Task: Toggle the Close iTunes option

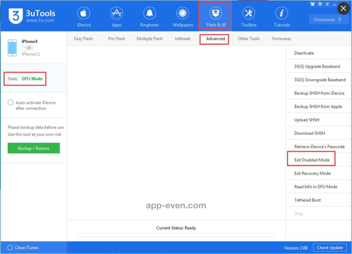Action: pyautogui.click(x=10, y=247)
